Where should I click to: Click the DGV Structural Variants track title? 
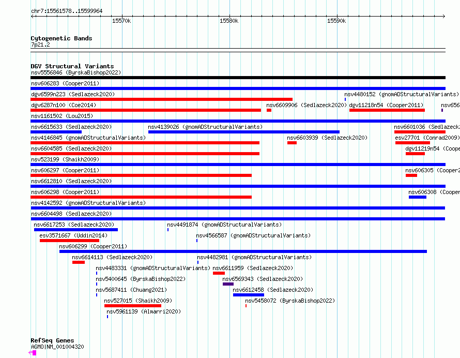(72, 66)
